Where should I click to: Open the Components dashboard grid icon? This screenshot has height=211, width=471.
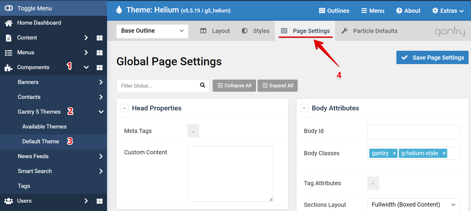pos(100,67)
